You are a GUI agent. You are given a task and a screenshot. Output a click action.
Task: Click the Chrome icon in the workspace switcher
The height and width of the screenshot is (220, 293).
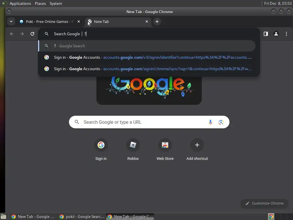pyautogui.click(x=271, y=217)
